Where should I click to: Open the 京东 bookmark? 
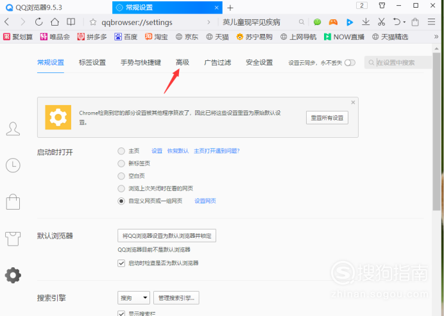pos(187,37)
